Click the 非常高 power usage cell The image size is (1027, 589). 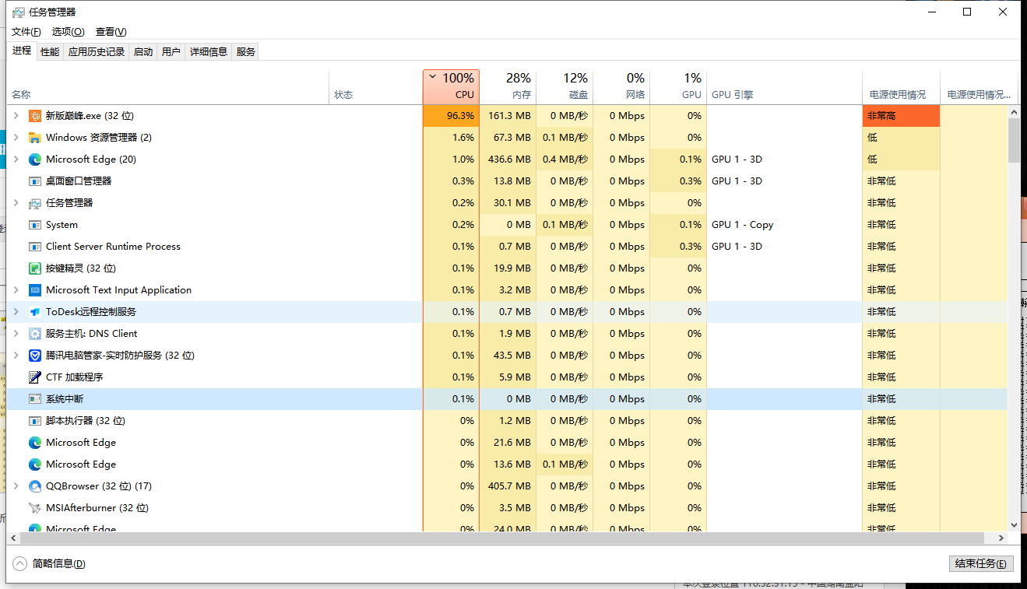(901, 116)
